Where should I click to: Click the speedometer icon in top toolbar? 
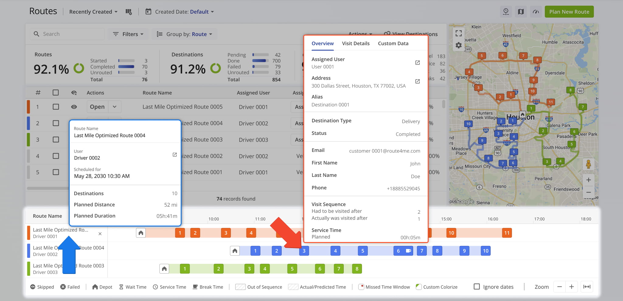tap(536, 12)
